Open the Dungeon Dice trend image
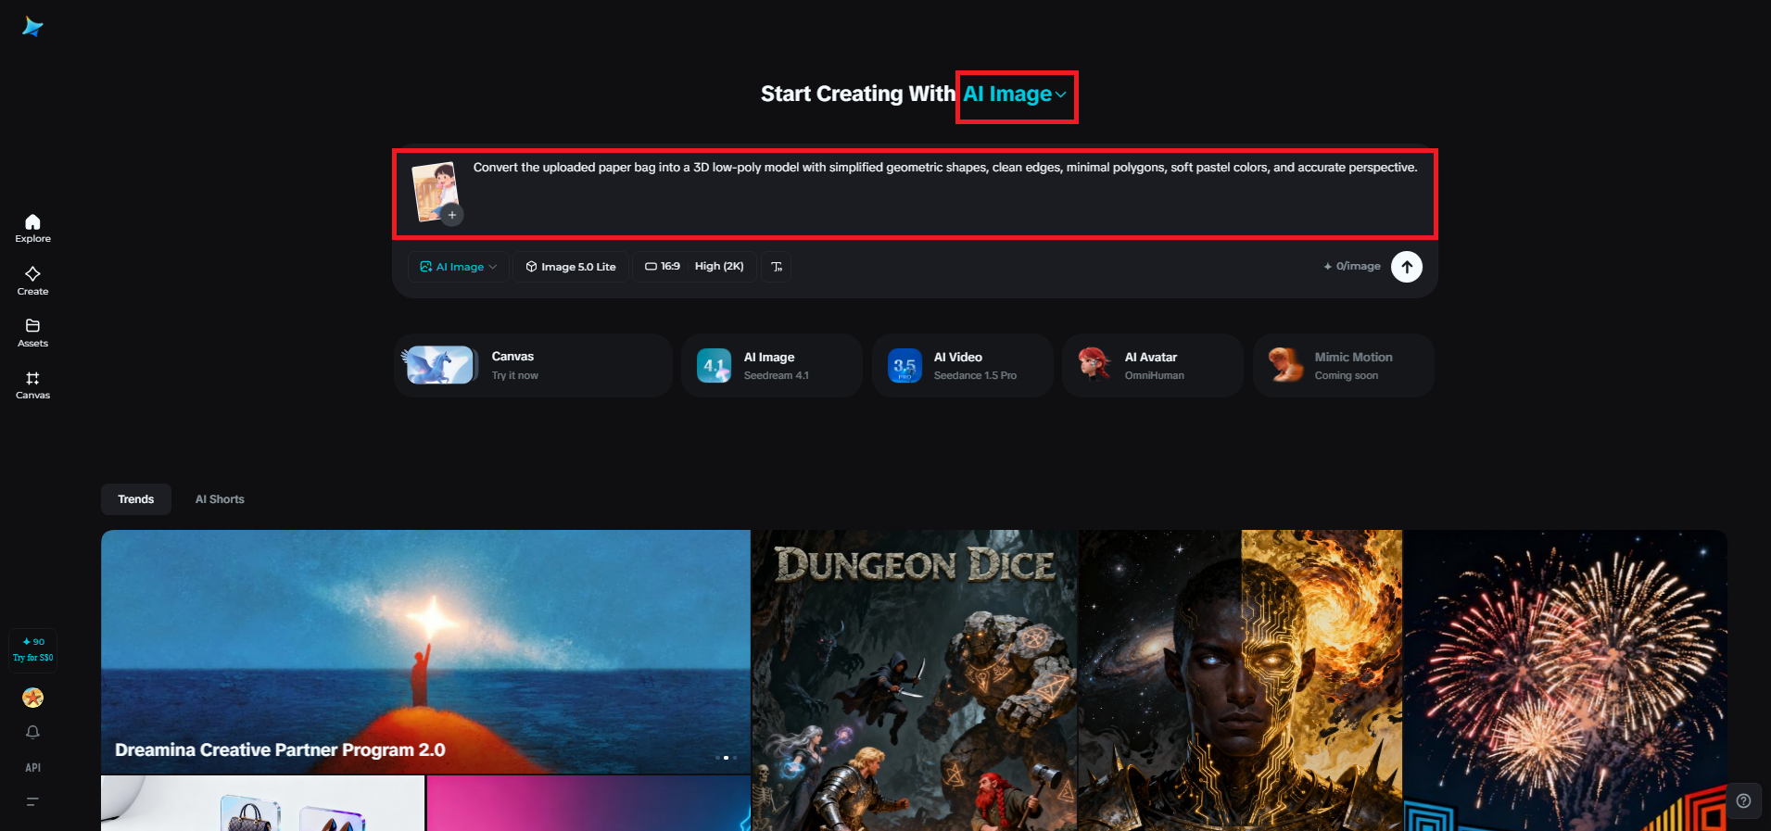Screen dimensions: 1771x831 [x=915, y=680]
